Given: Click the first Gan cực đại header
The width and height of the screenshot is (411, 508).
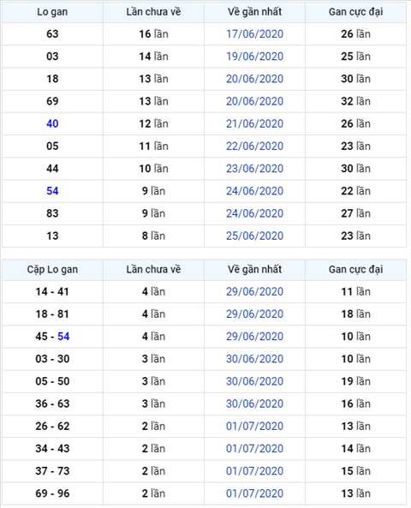Looking at the screenshot, I should point(355,12).
